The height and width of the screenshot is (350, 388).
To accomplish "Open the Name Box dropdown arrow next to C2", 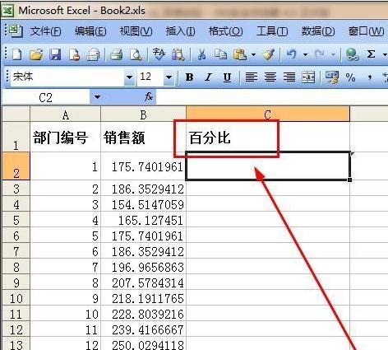I will (x=97, y=97).
